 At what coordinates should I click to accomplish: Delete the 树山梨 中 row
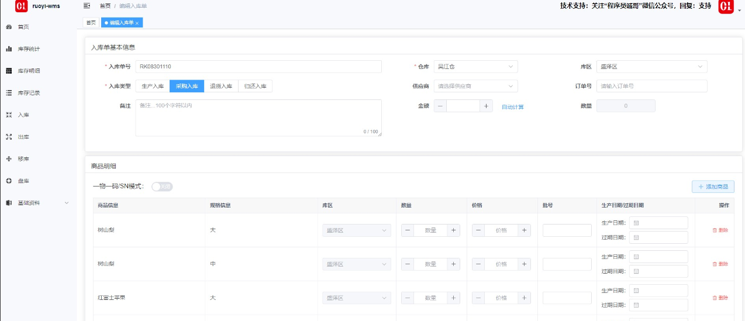coord(720,264)
